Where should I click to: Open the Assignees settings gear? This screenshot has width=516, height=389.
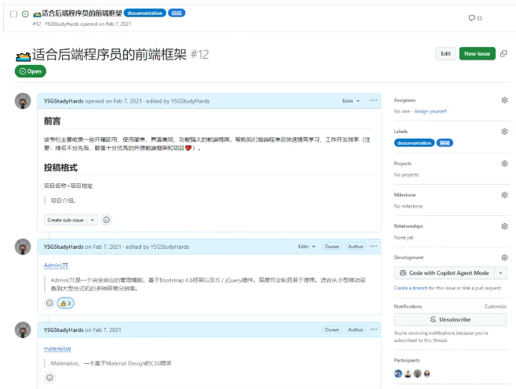point(504,100)
